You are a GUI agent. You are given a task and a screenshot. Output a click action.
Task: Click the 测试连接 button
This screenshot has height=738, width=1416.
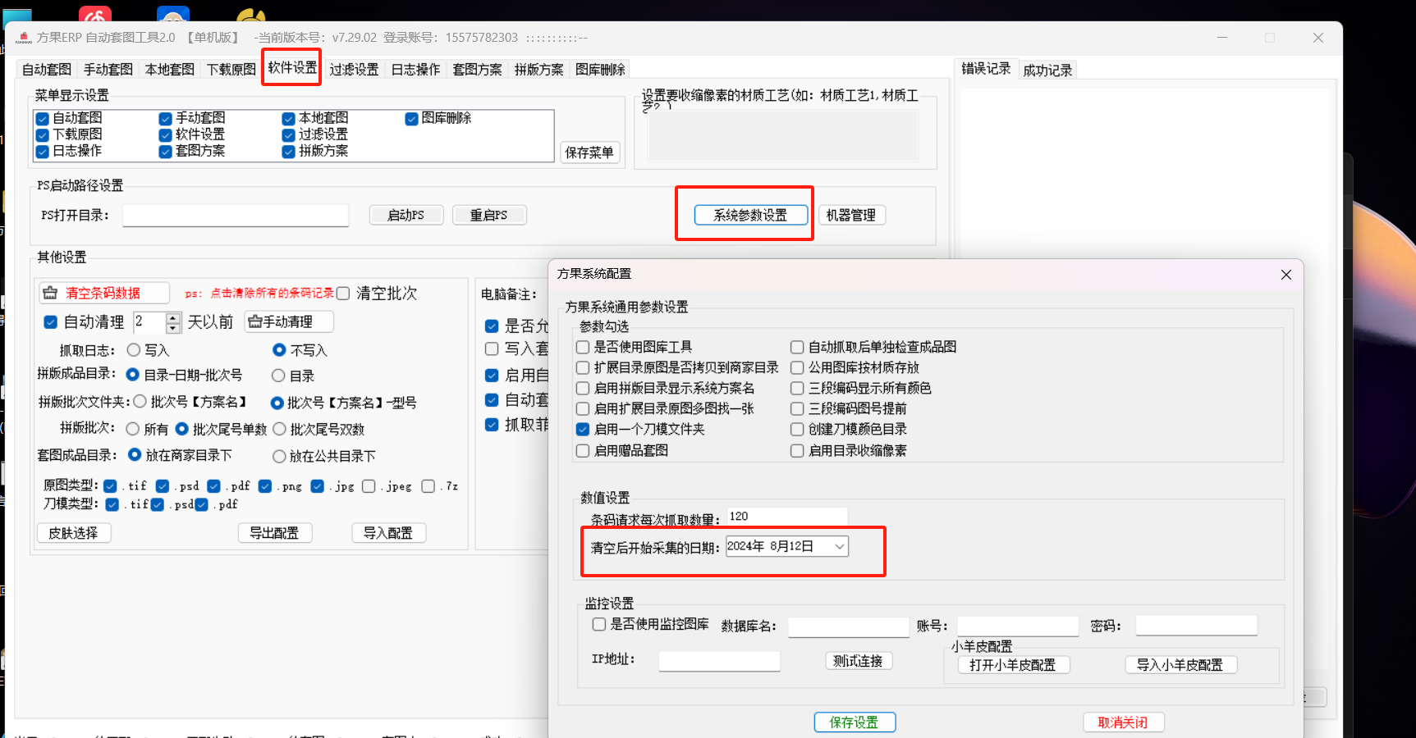coord(858,661)
